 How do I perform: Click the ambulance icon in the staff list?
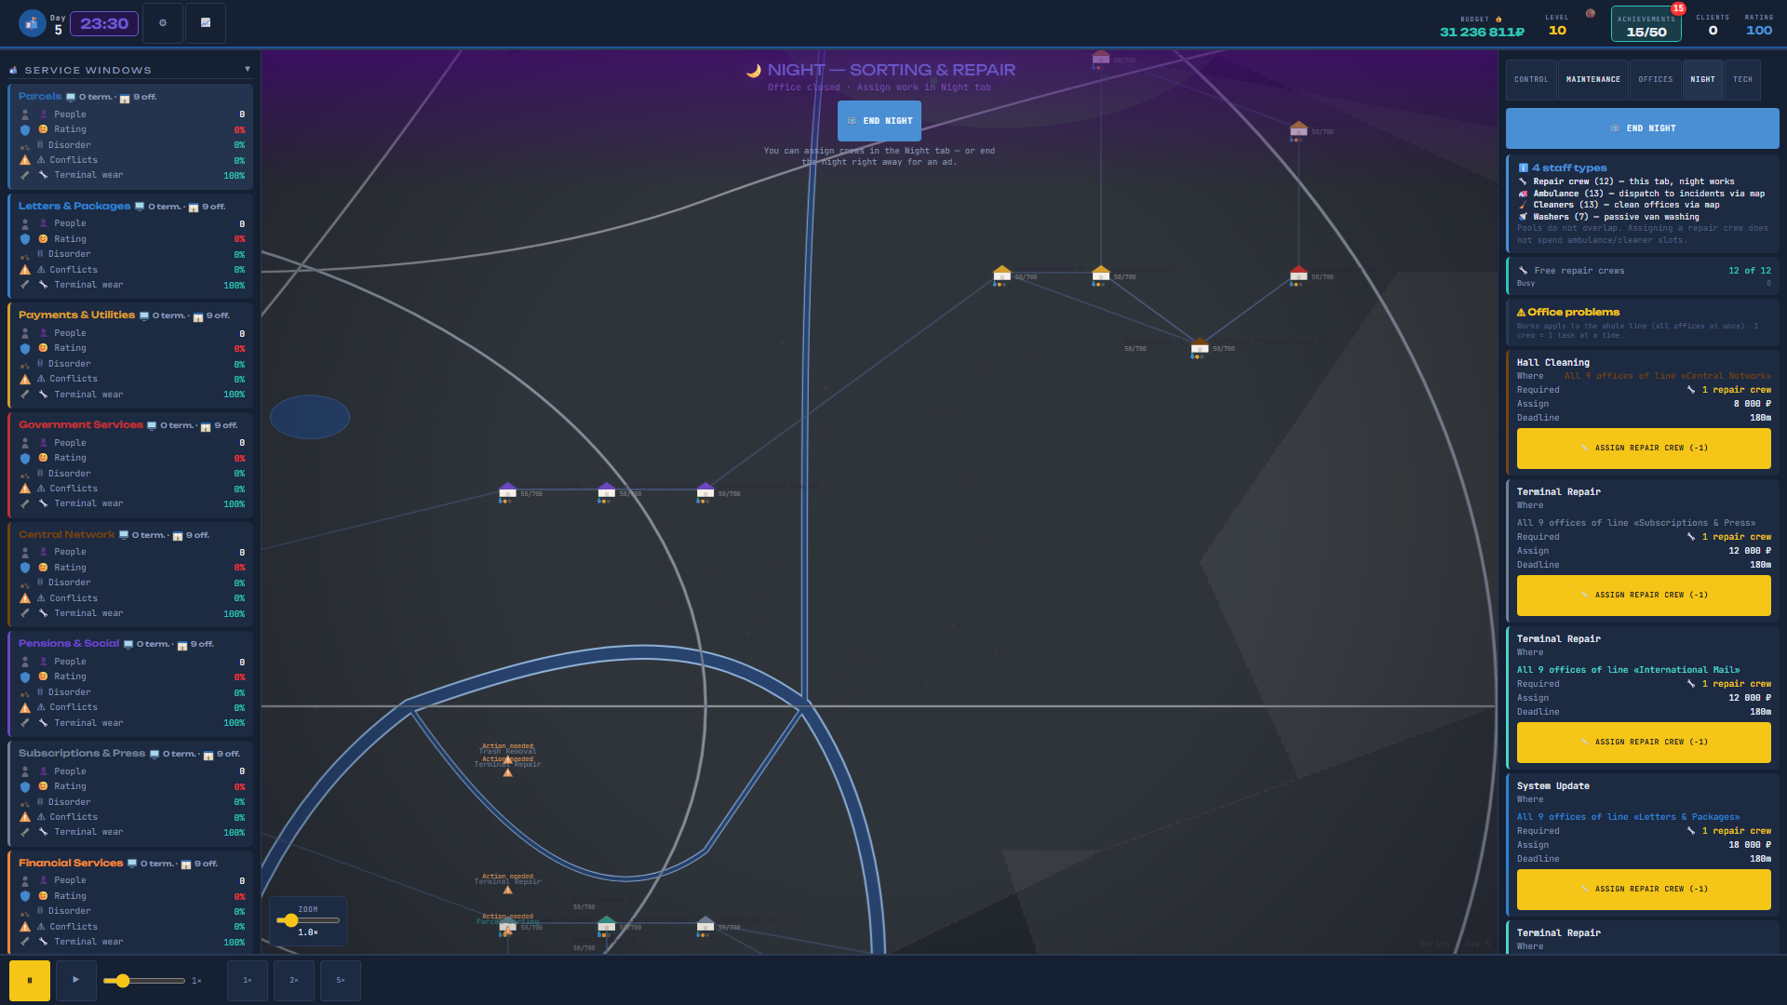click(x=1524, y=194)
